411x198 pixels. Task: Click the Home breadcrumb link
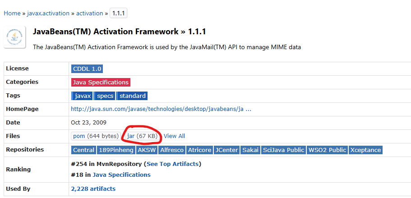point(12,14)
